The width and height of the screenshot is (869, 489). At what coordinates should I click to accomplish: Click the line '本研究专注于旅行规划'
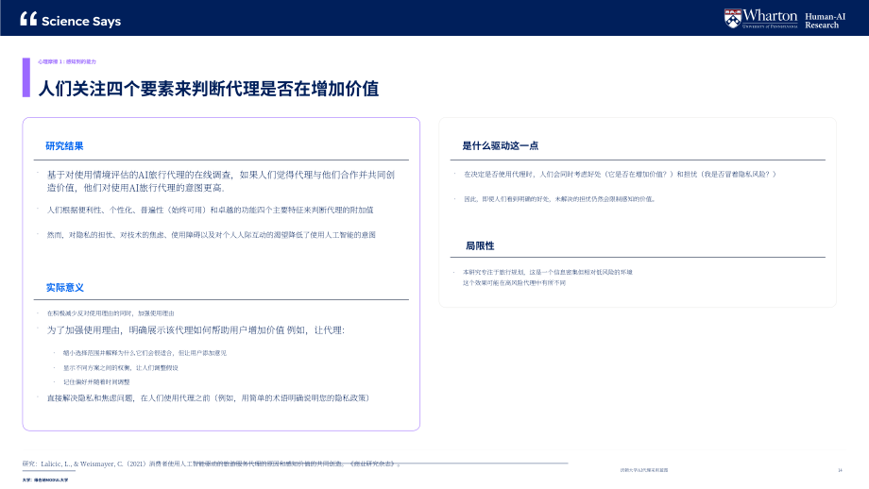click(x=548, y=273)
